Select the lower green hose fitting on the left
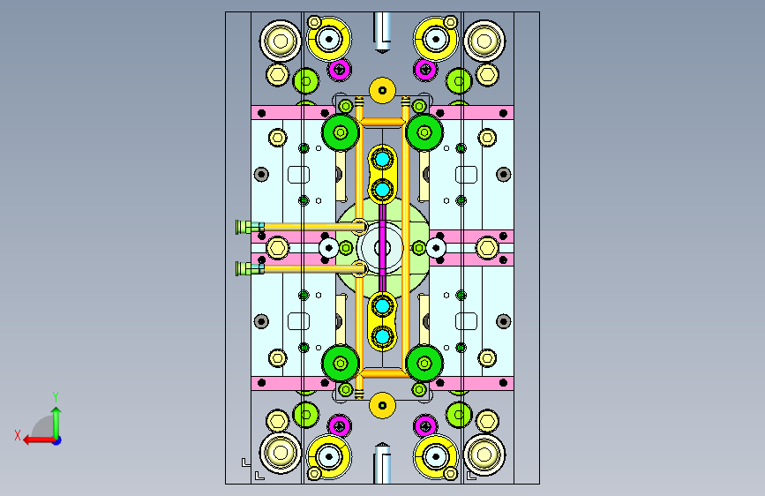 tap(250, 268)
